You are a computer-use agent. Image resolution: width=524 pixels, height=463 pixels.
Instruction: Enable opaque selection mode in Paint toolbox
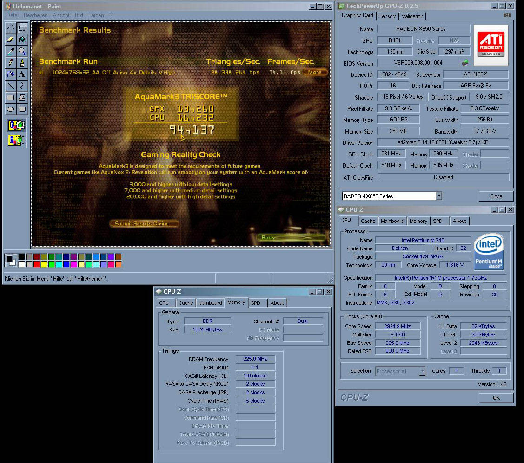(x=16, y=126)
